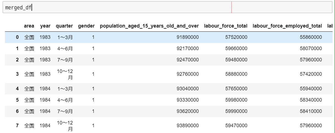This screenshot has height=133, width=335.
Task: Click labour force value 59470000
Action: click(236, 126)
